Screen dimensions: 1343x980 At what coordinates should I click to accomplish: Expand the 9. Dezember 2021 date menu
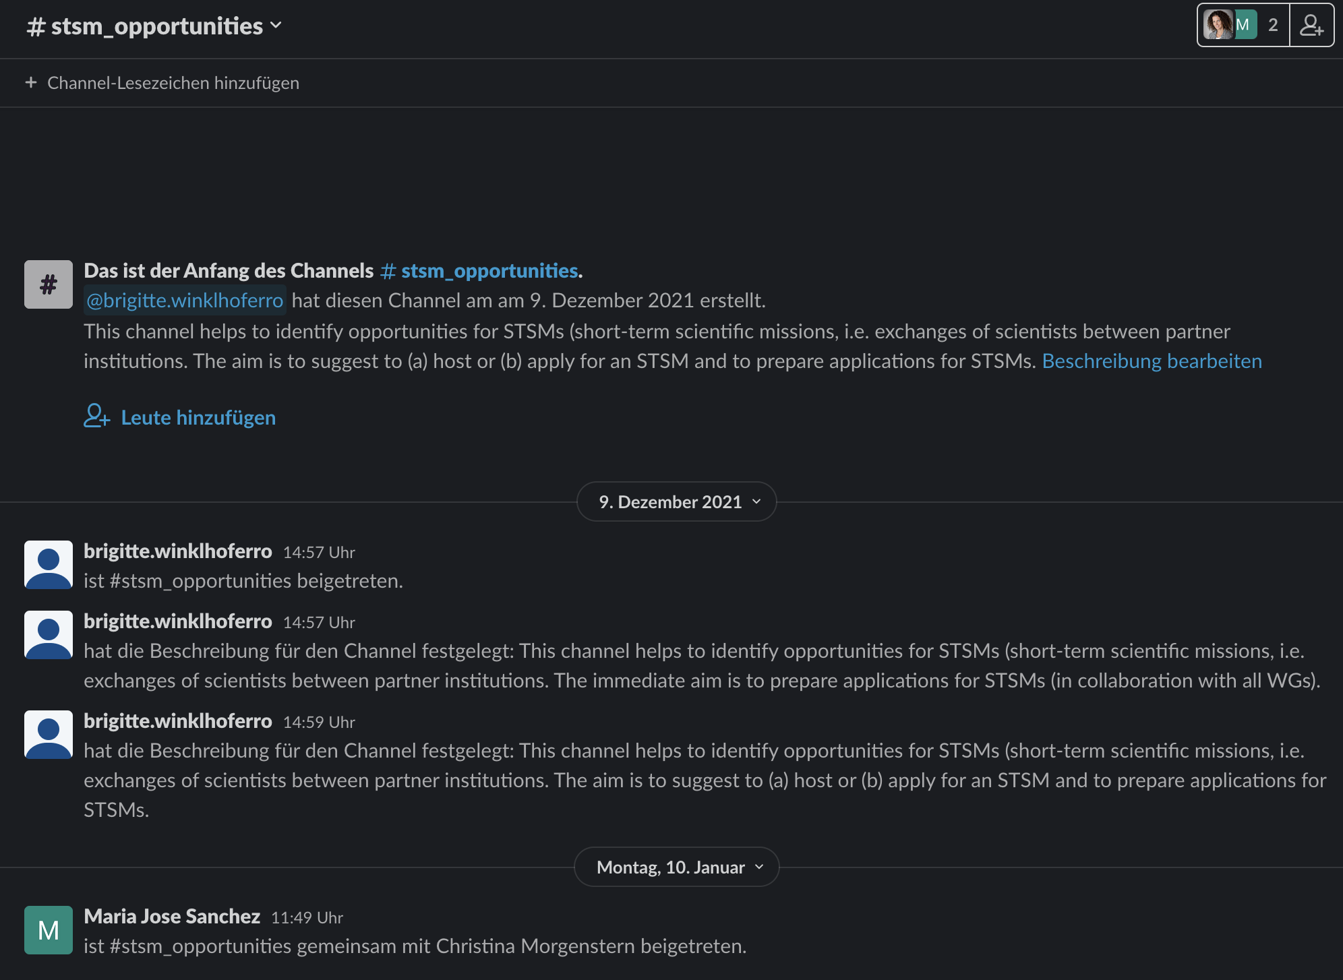tap(676, 501)
